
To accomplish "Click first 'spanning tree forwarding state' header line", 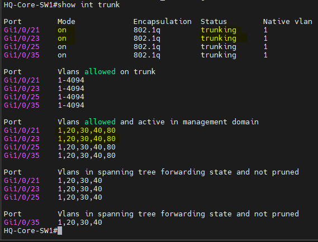I will 178,172.
